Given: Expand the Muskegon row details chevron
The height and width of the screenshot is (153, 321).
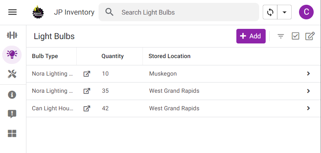Looking at the screenshot, I should tap(308, 74).
